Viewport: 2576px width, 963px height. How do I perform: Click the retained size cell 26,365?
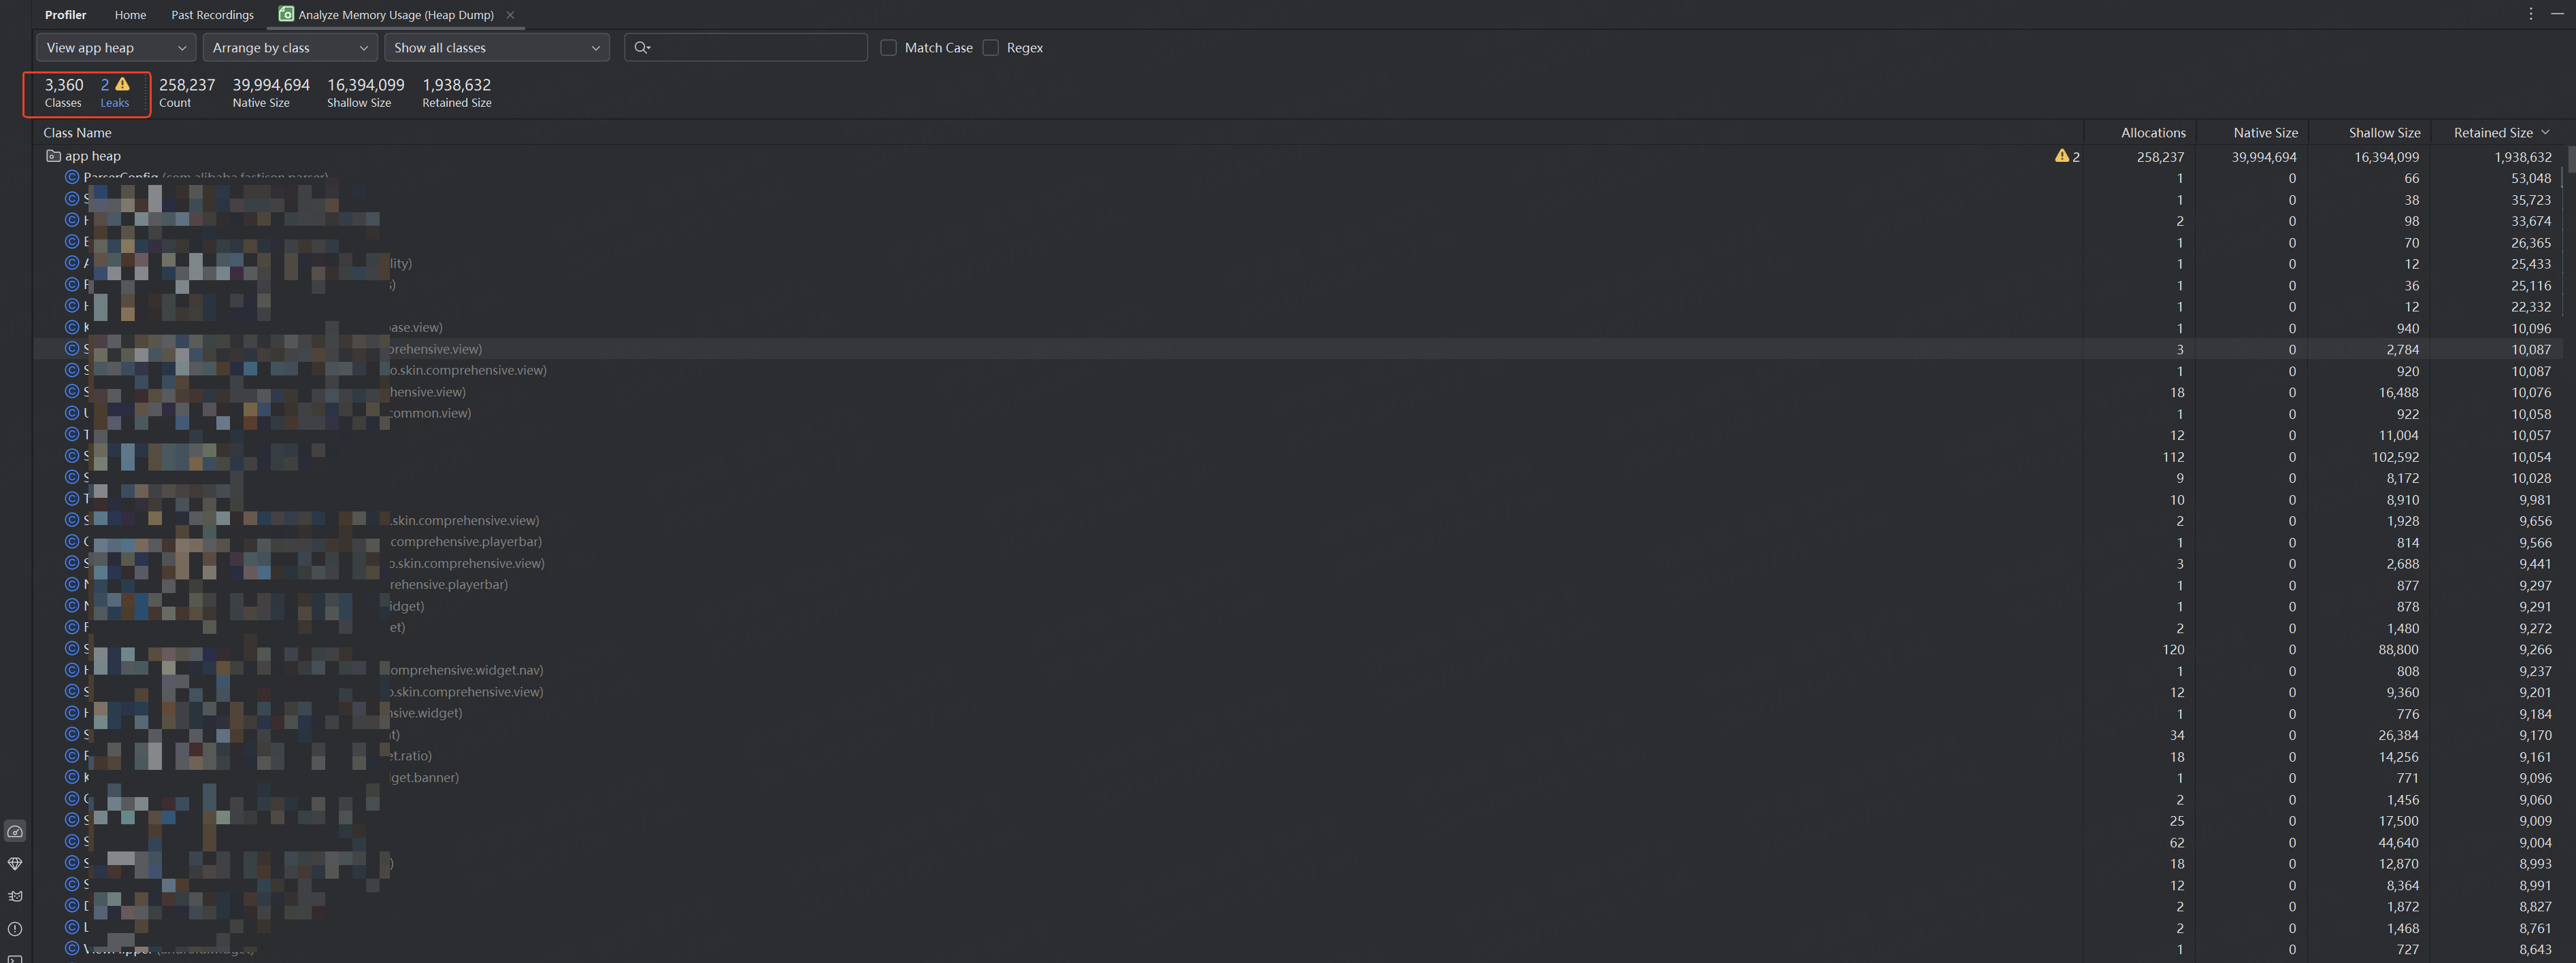click(x=2530, y=243)
